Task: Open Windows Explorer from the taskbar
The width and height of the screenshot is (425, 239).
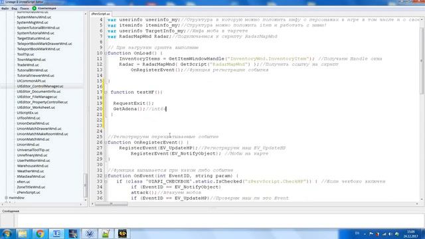Action: 23,234
